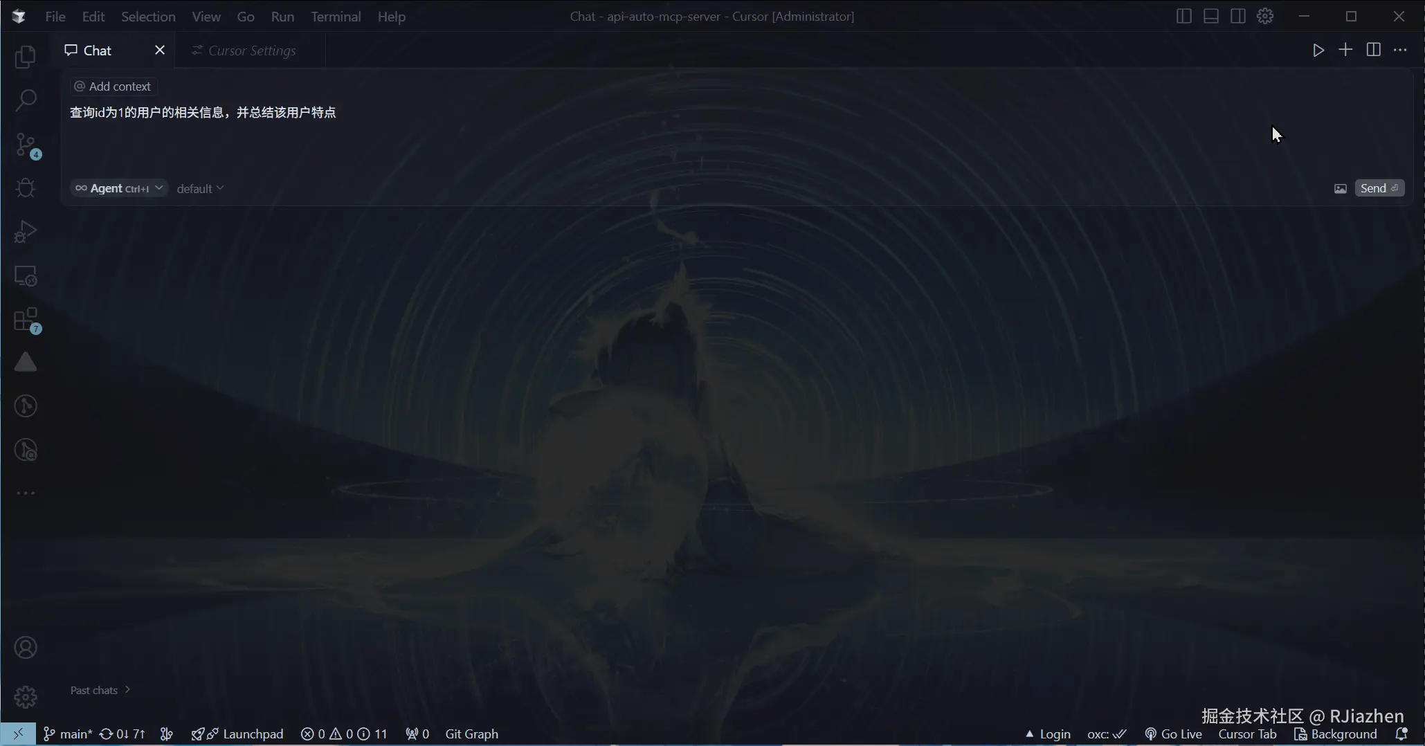This screenshot has width=1425, height=746.
Task: Open more actions ellipsis in the chat toolbar
Action: pos(1400,50)
